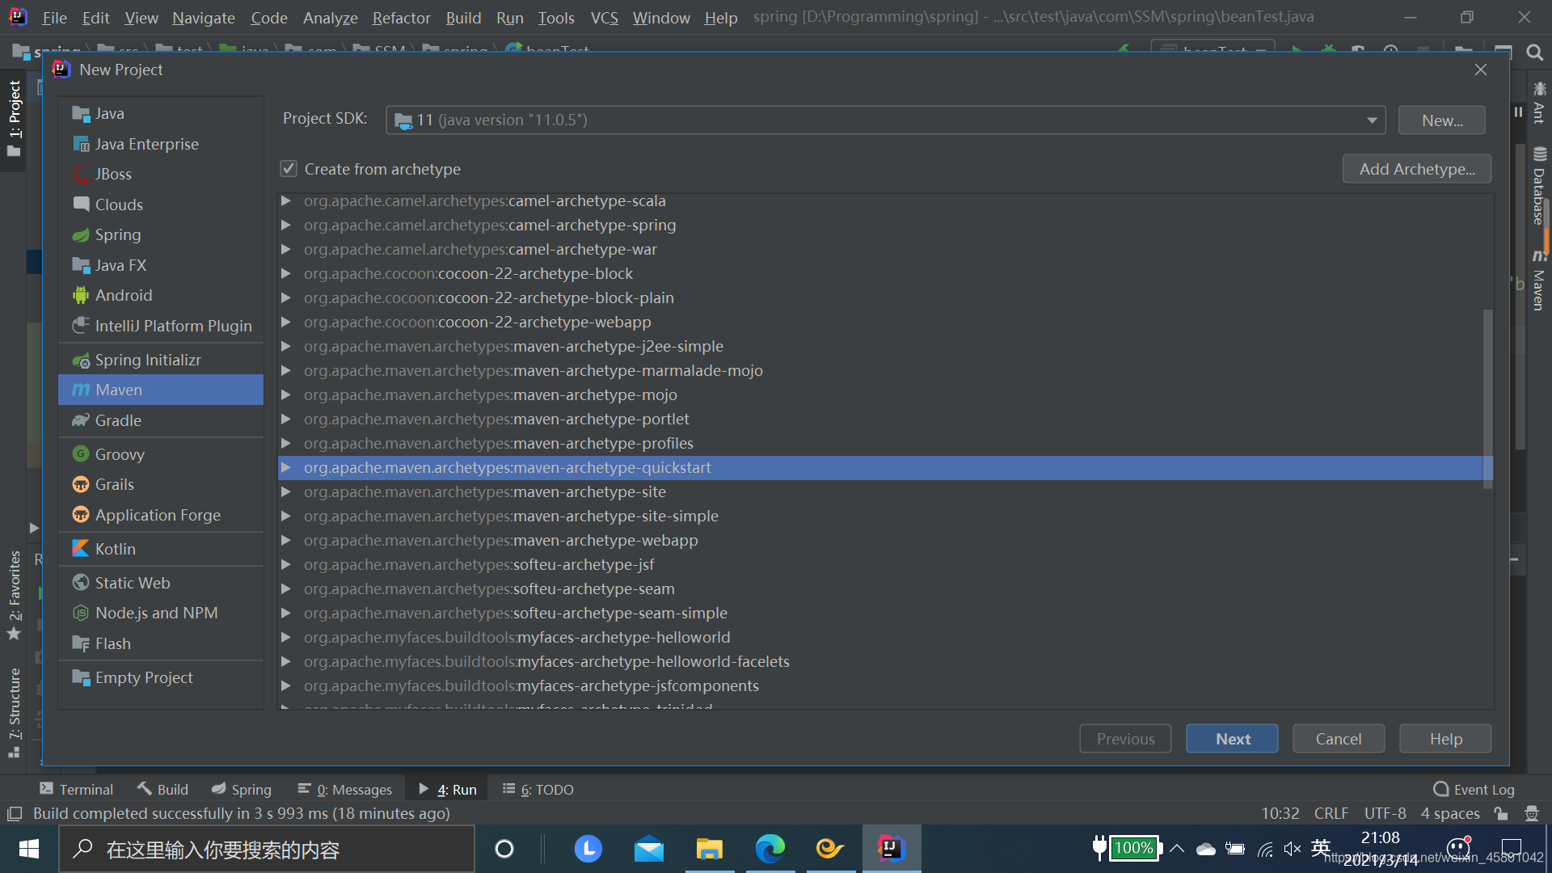Expand myfaces-archetype-helloworld node
This screenshot has width=1552, height=873.
pyautogui.click(x=285, y=637)
